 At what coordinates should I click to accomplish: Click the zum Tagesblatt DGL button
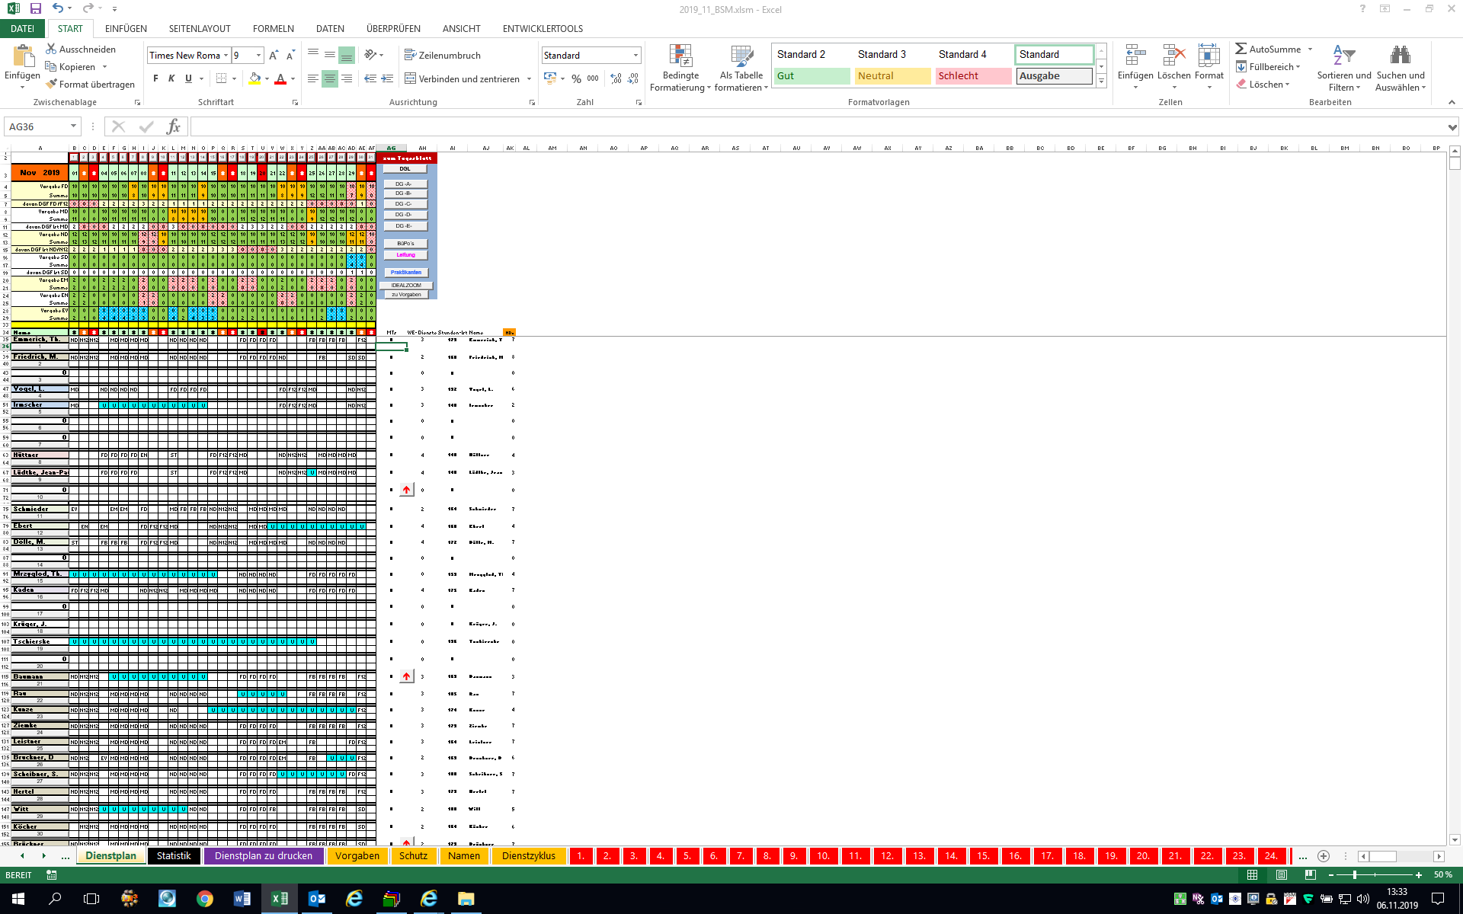(405, 168)
